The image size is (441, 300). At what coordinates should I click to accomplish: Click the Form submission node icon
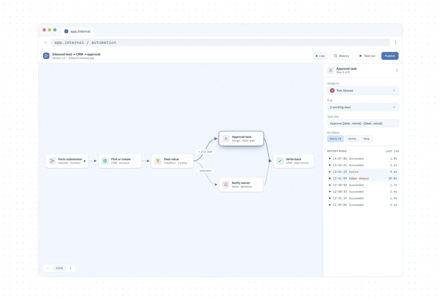[52, 161]
